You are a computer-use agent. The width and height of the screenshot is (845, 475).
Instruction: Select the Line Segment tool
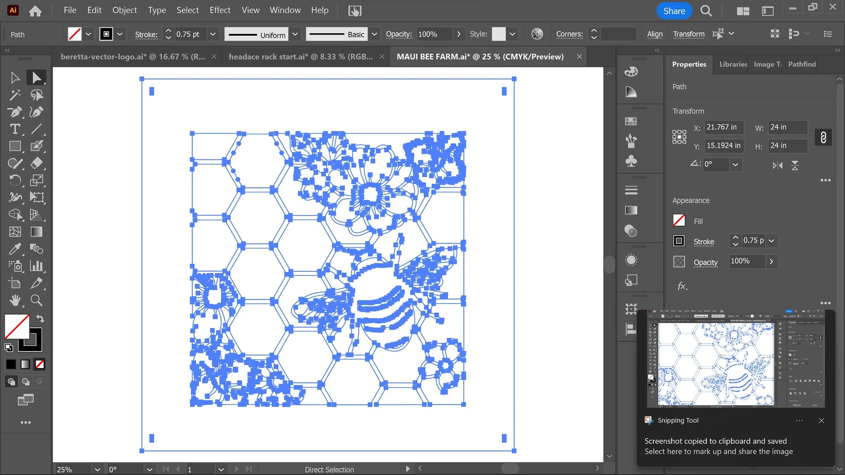tap(37, 129)
